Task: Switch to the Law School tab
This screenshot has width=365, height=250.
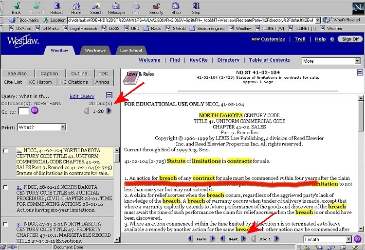Action: pyautogui.click(x=131, y=50)
